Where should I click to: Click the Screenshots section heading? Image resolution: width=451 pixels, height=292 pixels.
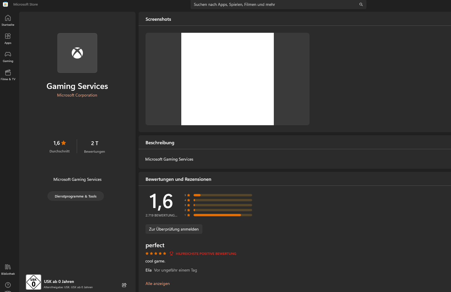pyautogui.click(x=158, y=19)
